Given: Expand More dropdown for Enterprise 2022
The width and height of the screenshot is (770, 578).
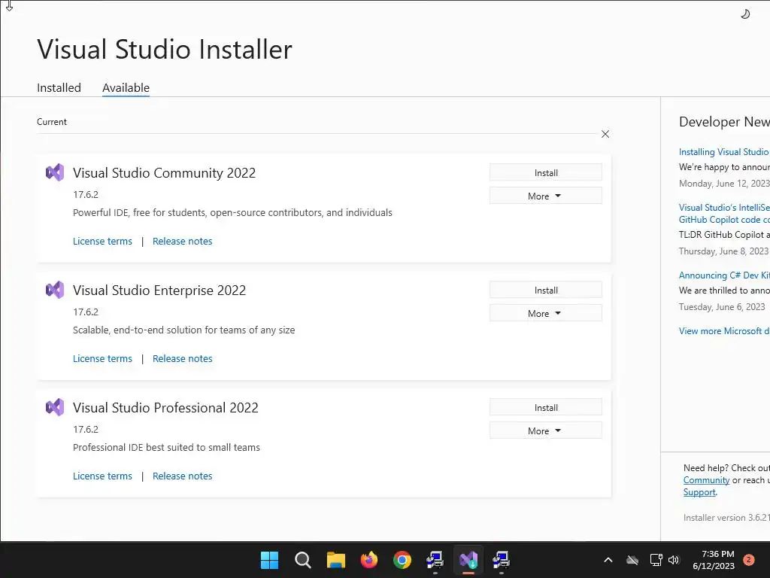Looking at the screenshot, I should (545, 313).
